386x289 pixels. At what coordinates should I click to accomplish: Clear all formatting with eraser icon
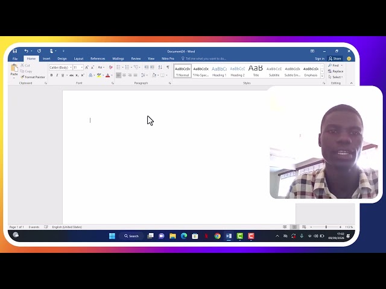pyautogui.click(x=111, y=67)
